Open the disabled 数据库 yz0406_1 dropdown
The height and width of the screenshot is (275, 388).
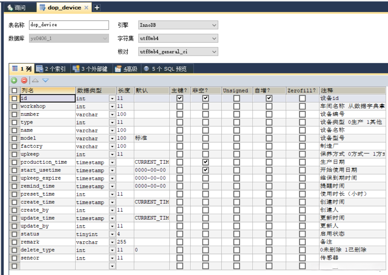coord(69,38)
